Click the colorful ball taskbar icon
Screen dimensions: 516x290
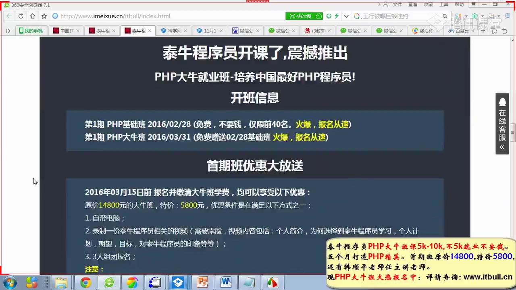[132, 283]
